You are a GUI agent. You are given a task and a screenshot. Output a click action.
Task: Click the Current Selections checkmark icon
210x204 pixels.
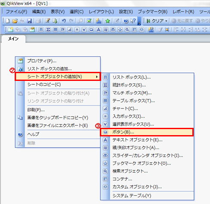(89, 21)
